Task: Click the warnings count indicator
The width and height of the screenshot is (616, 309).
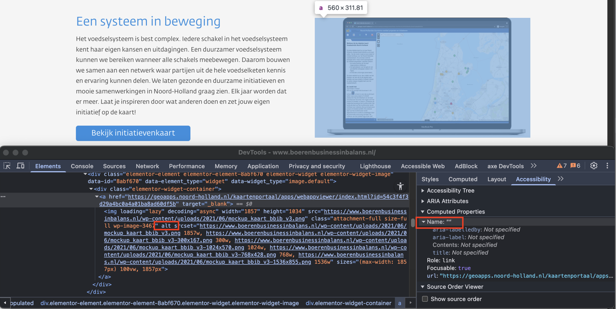Action: tap(562, 166)
